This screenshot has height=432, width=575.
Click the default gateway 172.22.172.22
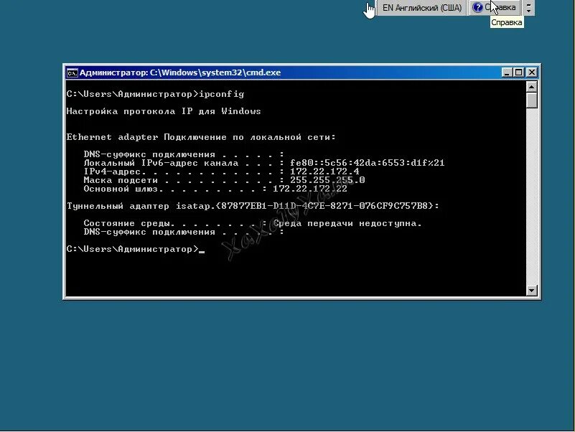pos(310,189)
